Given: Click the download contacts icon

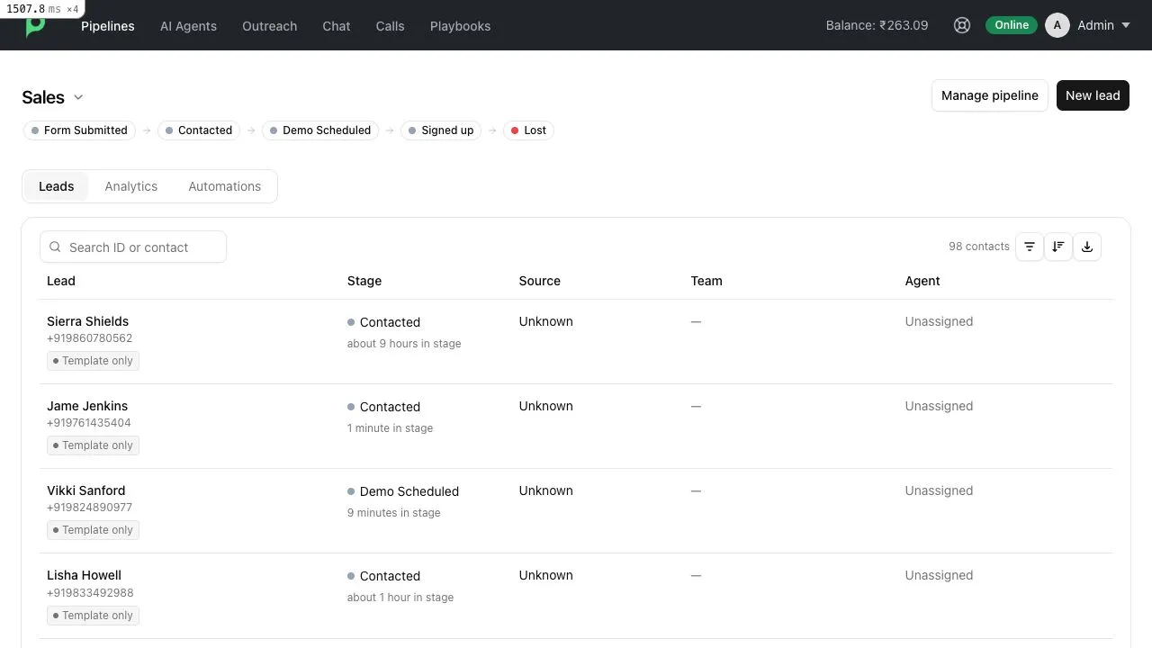Looking at the screenshot, I should 1087,247.
